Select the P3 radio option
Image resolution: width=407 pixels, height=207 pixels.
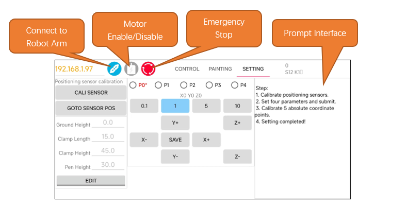[x=209, y=85]
